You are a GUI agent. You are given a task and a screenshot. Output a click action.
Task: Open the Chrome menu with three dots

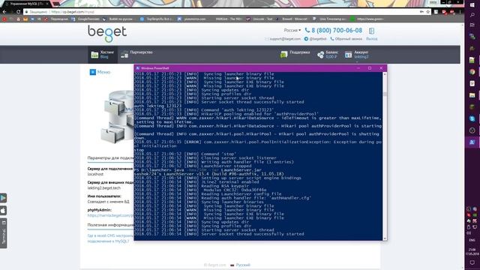pyautogui.click(x=460, y=12)
